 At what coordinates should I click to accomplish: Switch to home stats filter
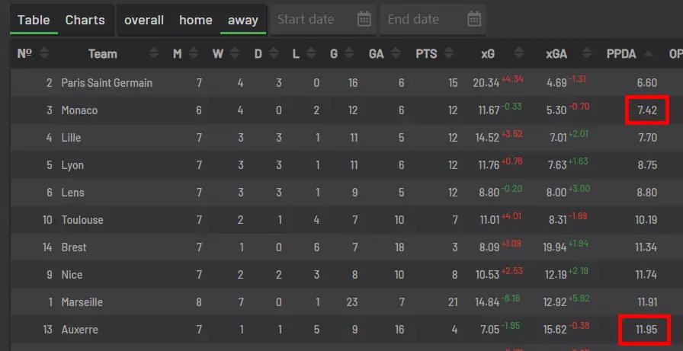[x=196, y=20]
